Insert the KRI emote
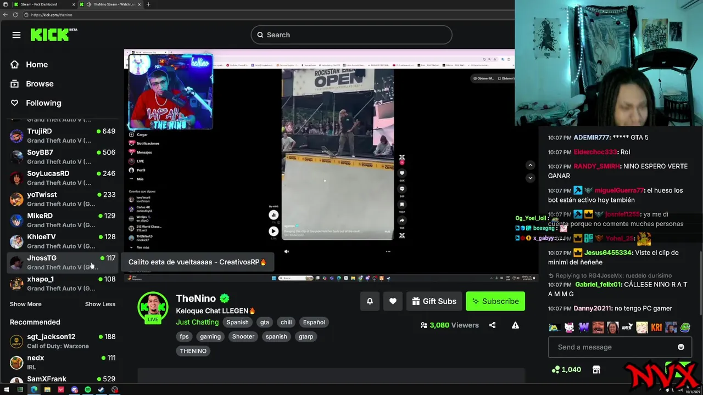 [x=656, y=328]
